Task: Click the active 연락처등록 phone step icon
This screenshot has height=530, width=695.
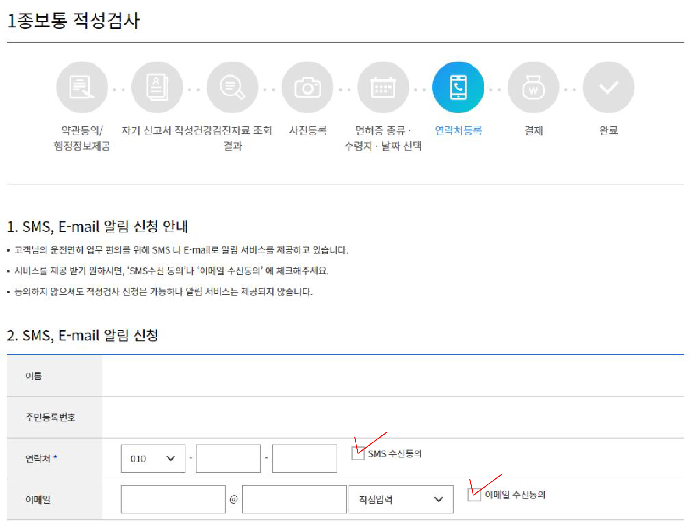Action: tap(458, 88)
